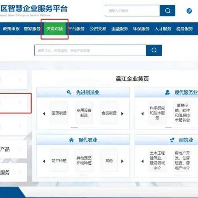Open the 医药制造 category card
198x198 pixels.
(x=59, y=113)
